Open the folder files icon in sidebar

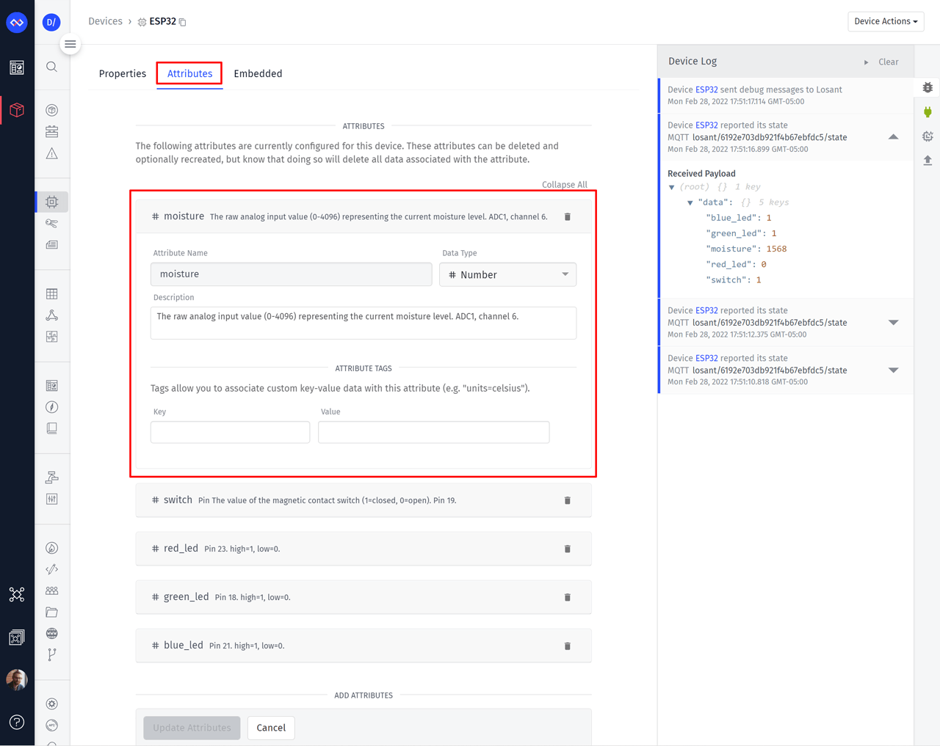[x=51, y=612]
